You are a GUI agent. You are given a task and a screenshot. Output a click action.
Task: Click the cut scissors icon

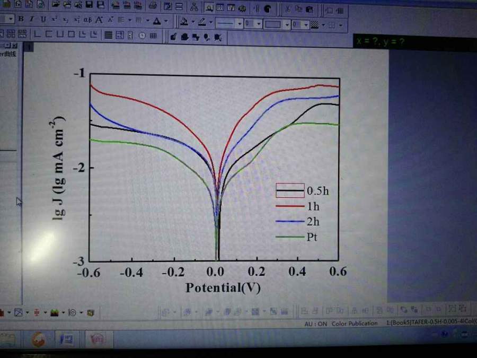tap(287, 9)
